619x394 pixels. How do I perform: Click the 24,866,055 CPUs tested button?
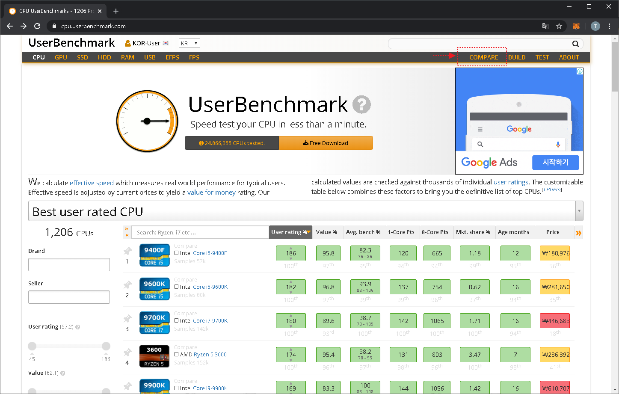tap(232, 143)
